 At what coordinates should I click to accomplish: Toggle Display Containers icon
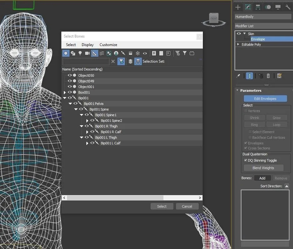[131, 53]
